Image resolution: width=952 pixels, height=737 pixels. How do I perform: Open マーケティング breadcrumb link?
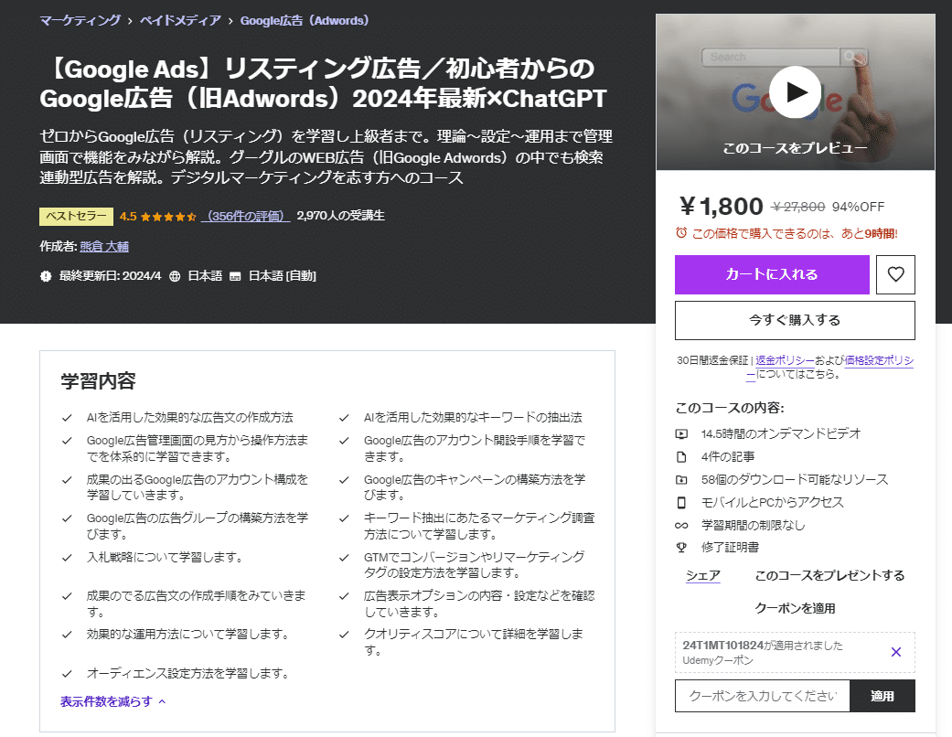tap(80, 21)
